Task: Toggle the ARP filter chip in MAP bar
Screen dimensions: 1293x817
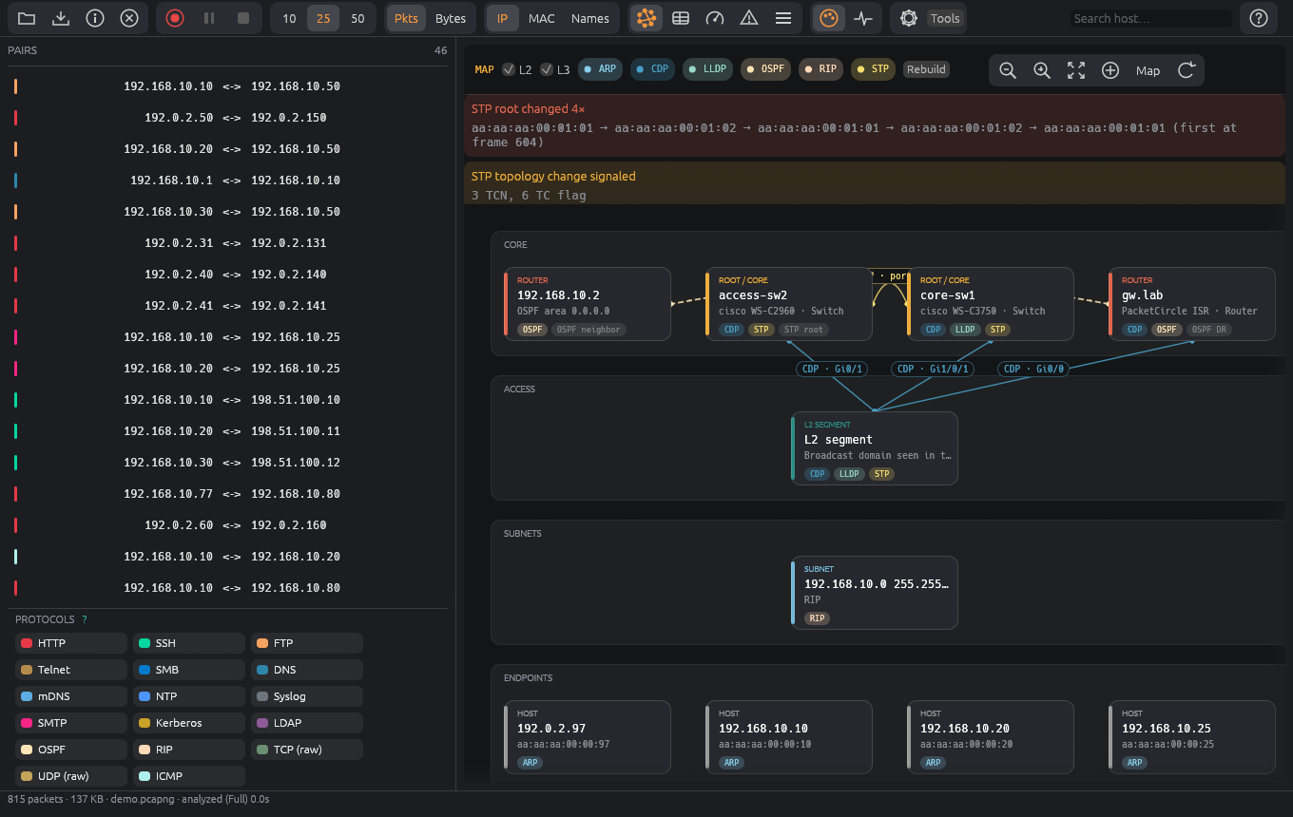Action: coord(600,69)
